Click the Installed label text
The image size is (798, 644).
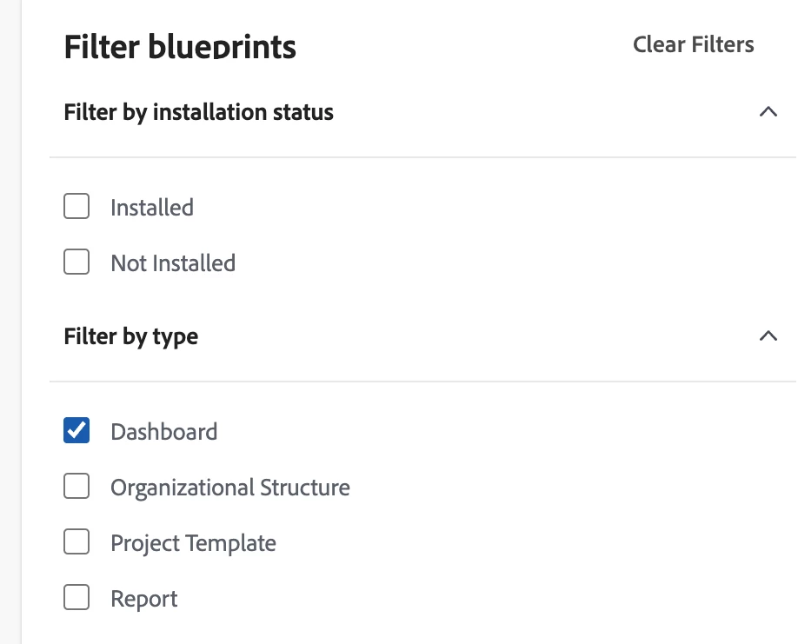pos(151,208)
